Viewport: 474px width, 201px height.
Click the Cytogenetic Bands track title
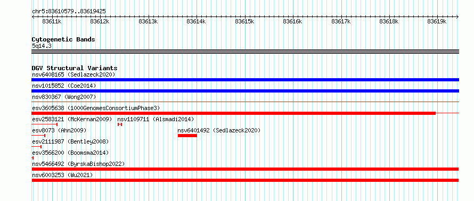click(63, 39)
